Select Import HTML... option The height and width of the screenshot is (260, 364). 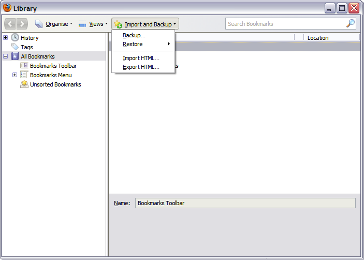click(x=143, y=58)
